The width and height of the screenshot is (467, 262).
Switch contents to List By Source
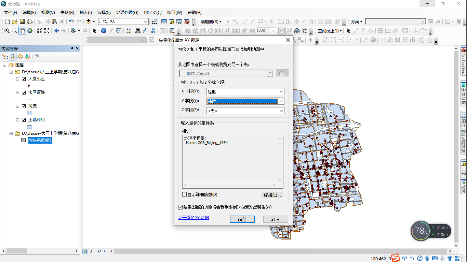tap(13, 57)
